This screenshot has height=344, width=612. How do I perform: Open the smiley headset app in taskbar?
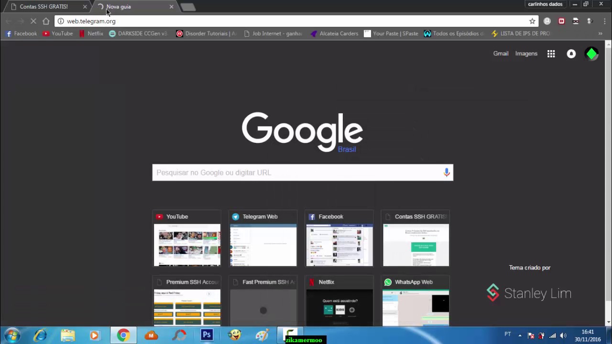234,335
